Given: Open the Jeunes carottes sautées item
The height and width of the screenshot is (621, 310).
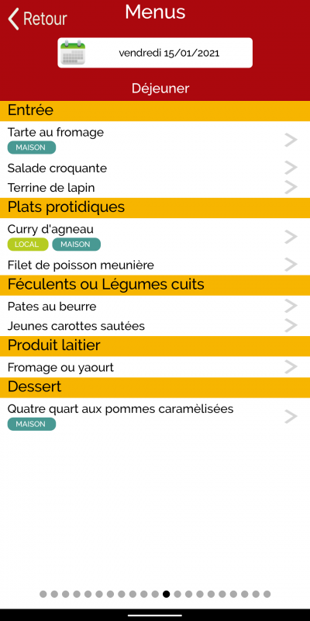Looking at the screenshot, I should point(155,326).
